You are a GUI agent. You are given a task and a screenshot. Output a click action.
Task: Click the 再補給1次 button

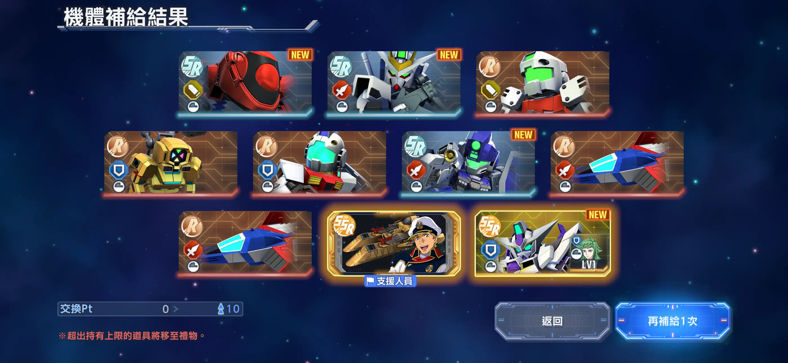pos(672,321)
